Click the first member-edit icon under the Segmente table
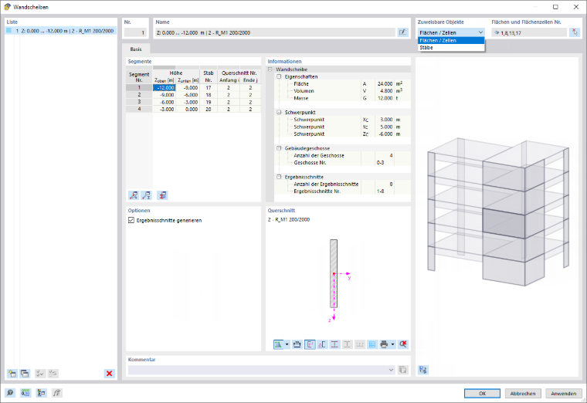This screenshot has width=587, height=403. [x=134, y=195]
